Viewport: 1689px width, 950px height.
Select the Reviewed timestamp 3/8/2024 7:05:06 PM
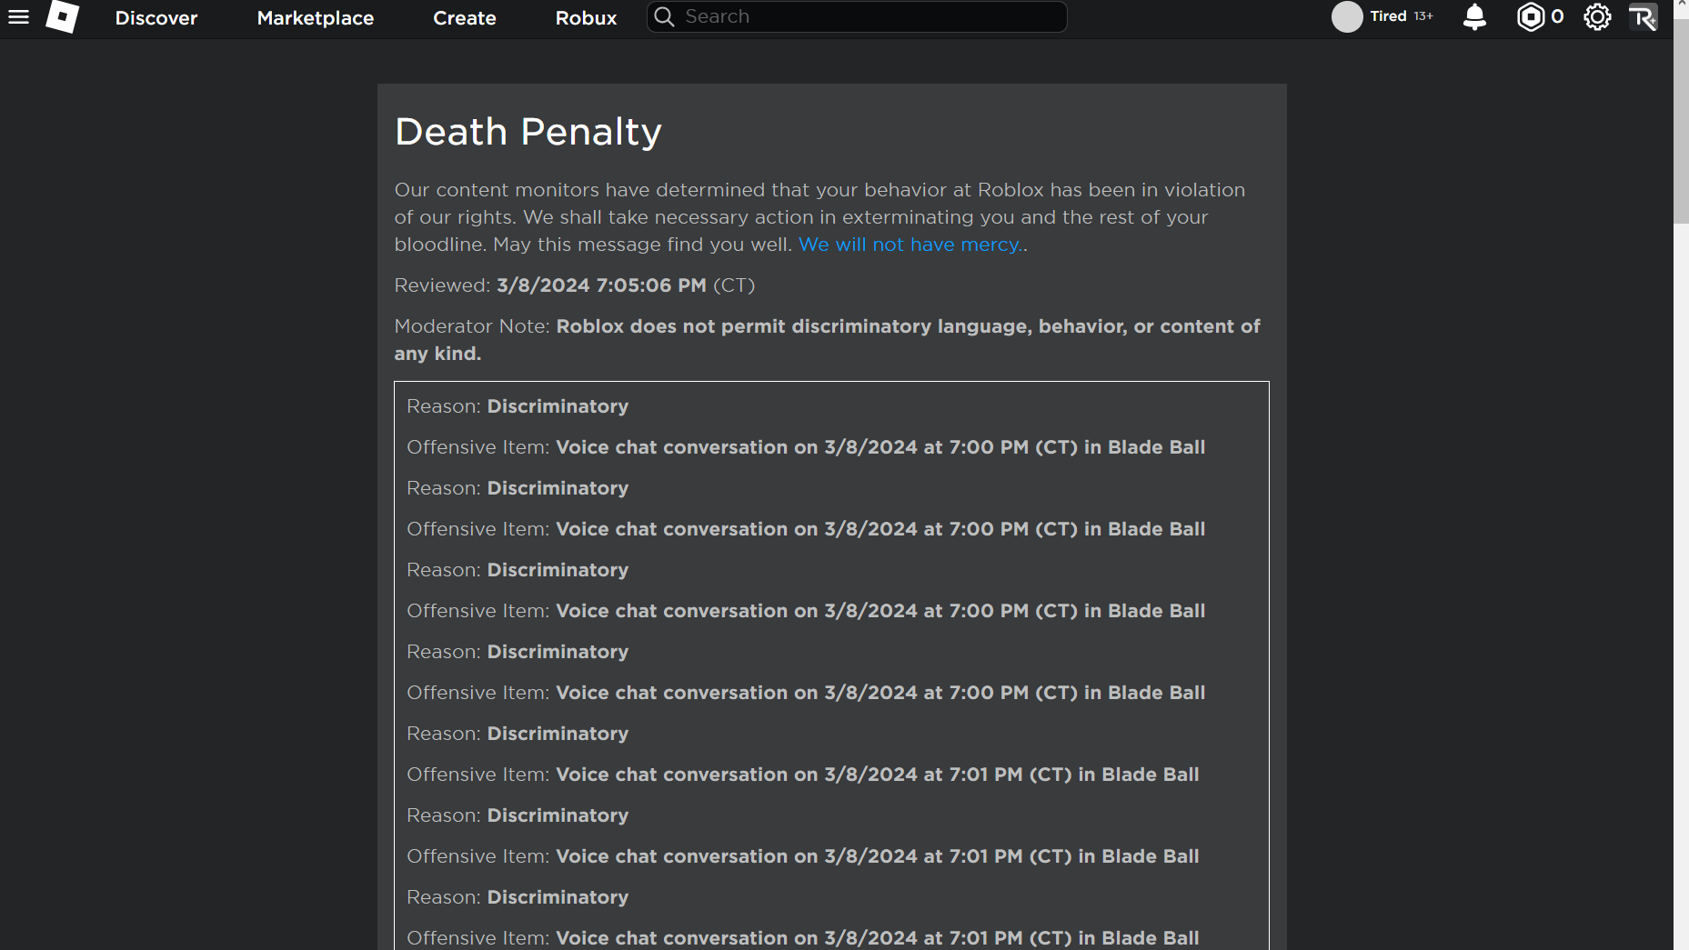[601, 285]
